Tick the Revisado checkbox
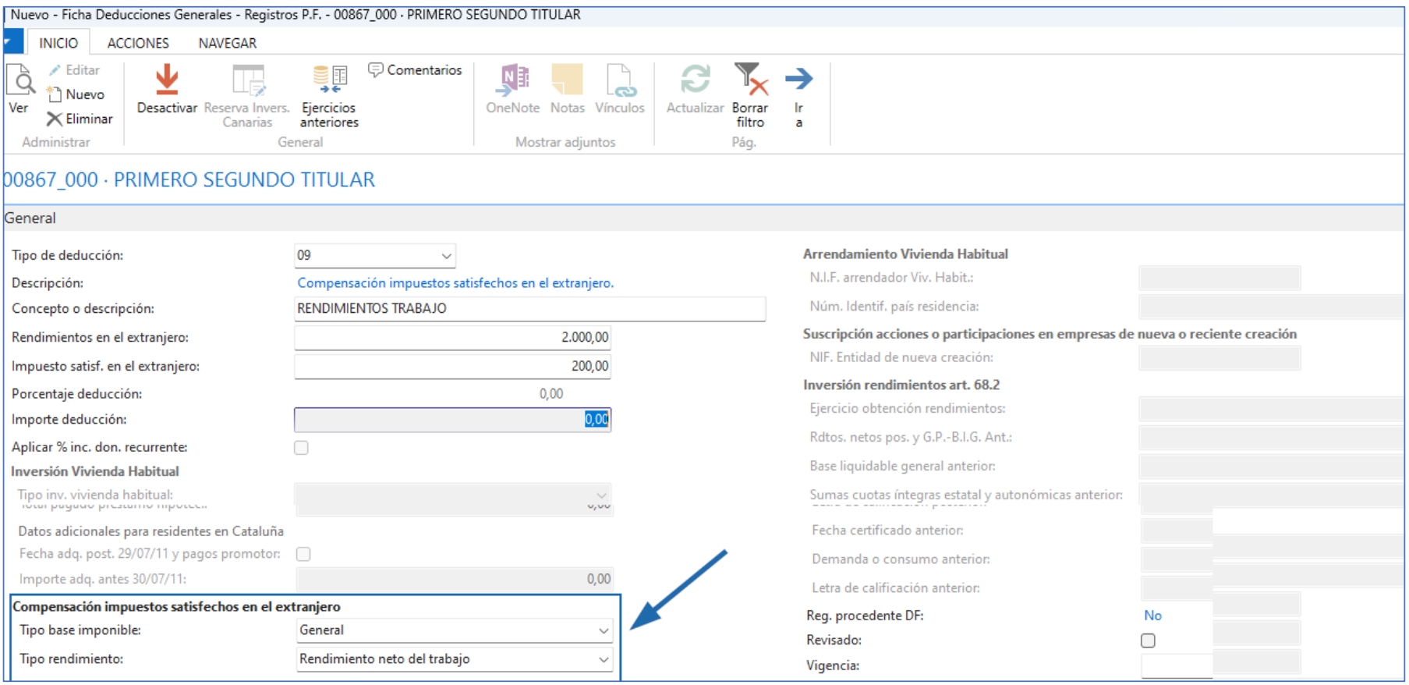Viewport: 1409px width, 685px height. (x=1148, y=641)
